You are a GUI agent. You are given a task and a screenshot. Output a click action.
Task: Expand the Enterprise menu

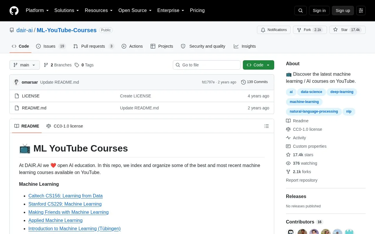point(171,11)
